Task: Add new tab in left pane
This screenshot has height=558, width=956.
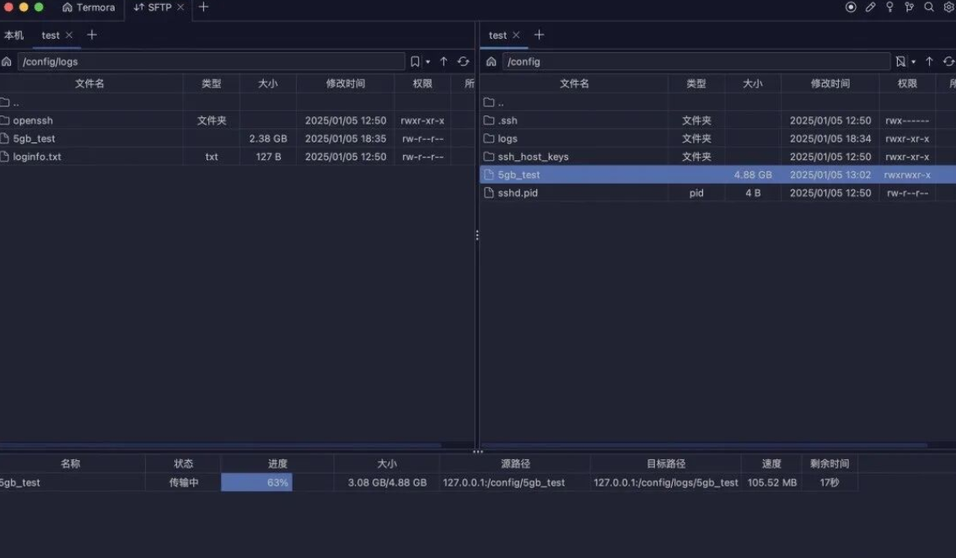Action: 92,35
